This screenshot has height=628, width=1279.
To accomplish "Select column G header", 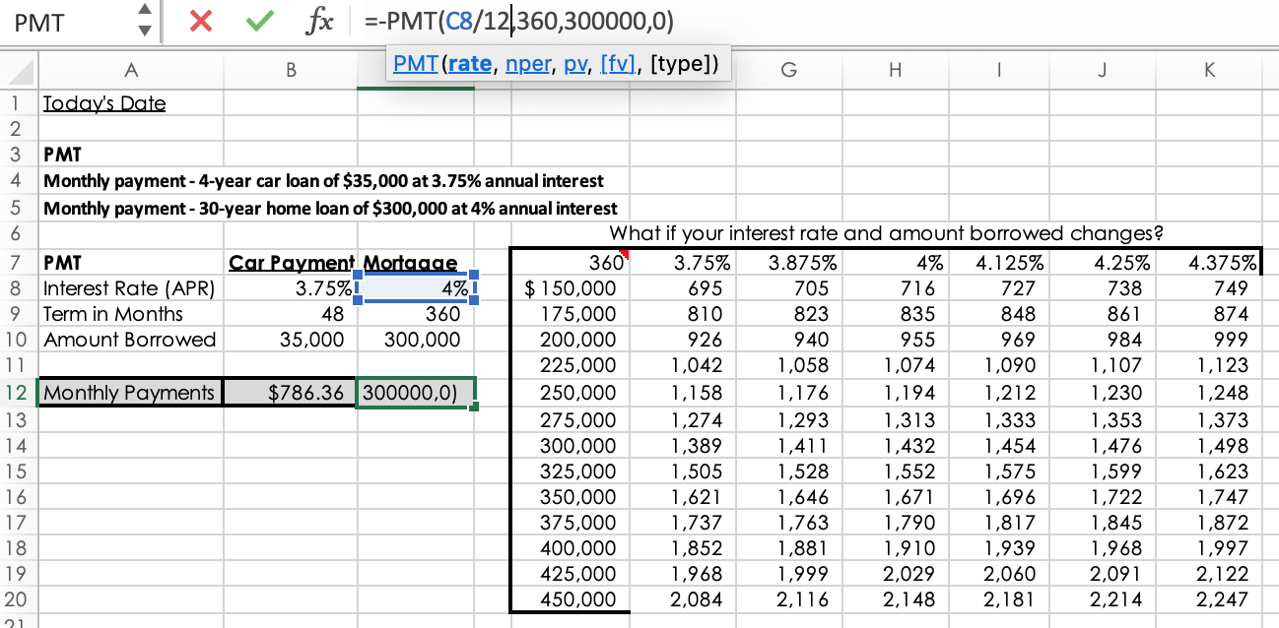I will (x=789, y=71).
